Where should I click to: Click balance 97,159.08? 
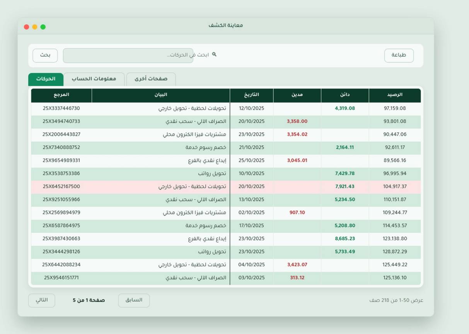[x=395, y=109]
